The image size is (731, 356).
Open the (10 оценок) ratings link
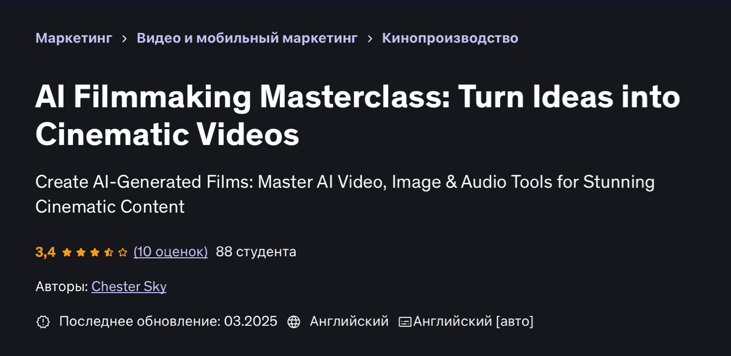tap(170, 252)
